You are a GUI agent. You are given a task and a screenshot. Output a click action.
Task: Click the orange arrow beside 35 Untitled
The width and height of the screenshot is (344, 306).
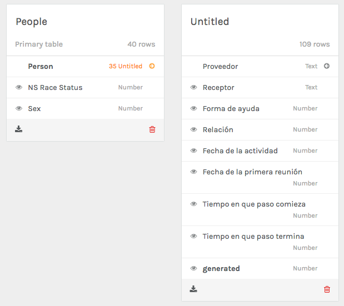pyautogui.click(x=152, y=66)
